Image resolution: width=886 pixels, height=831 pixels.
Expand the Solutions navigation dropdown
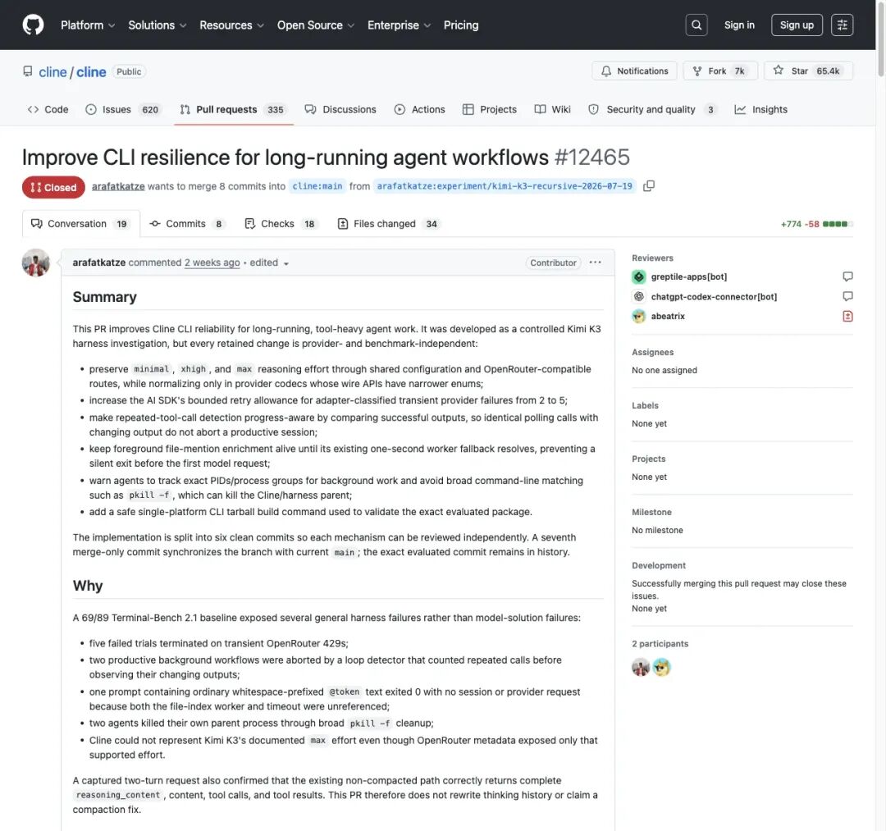coord(157,25)
